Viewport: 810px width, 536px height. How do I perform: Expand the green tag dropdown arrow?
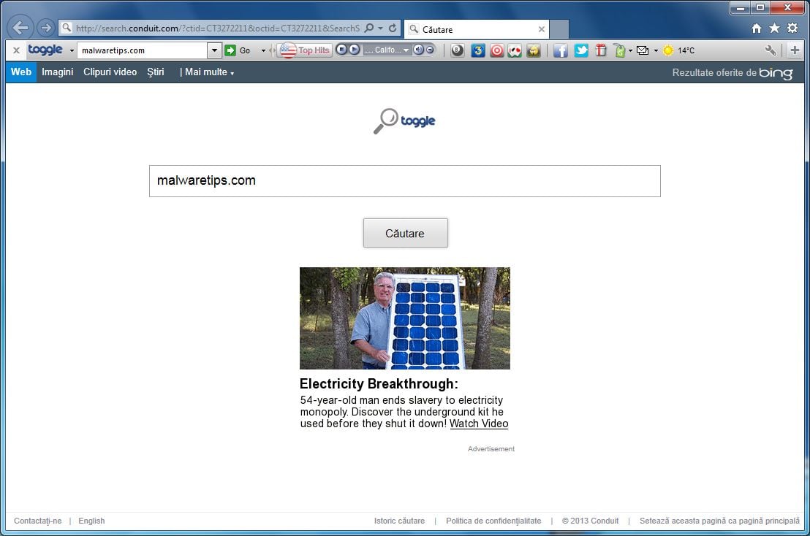click(630, 50)
